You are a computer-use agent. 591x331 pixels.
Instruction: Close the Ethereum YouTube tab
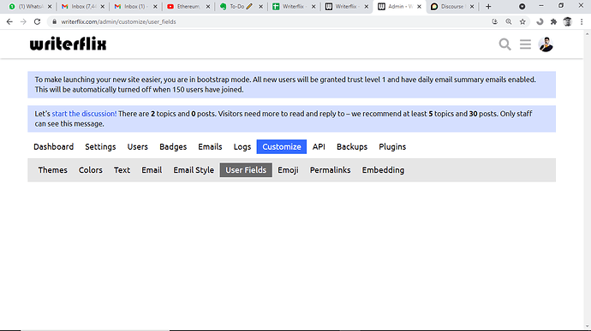coord(207,7)
